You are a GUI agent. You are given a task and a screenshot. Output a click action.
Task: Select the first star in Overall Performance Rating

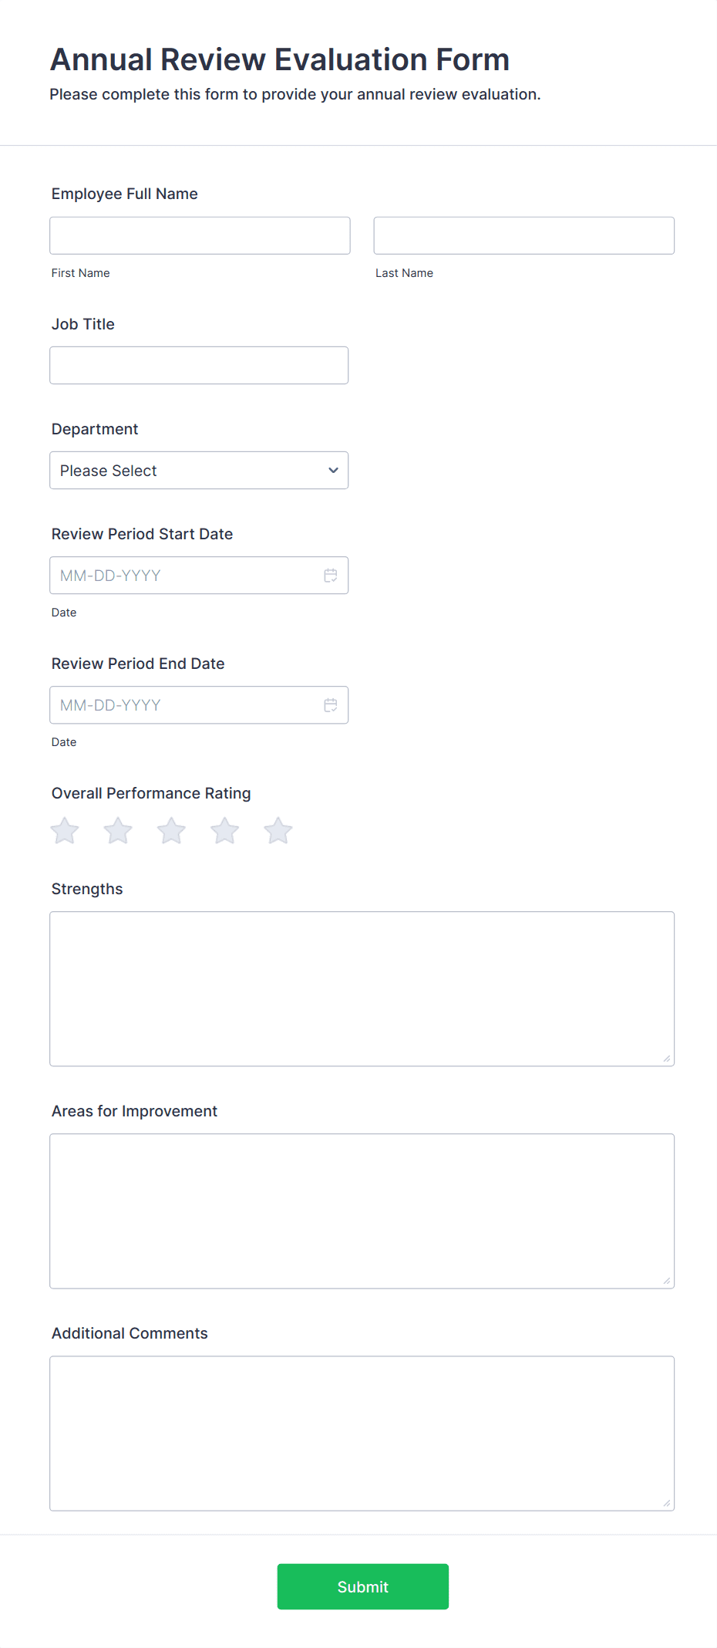[x=64, y=830]
